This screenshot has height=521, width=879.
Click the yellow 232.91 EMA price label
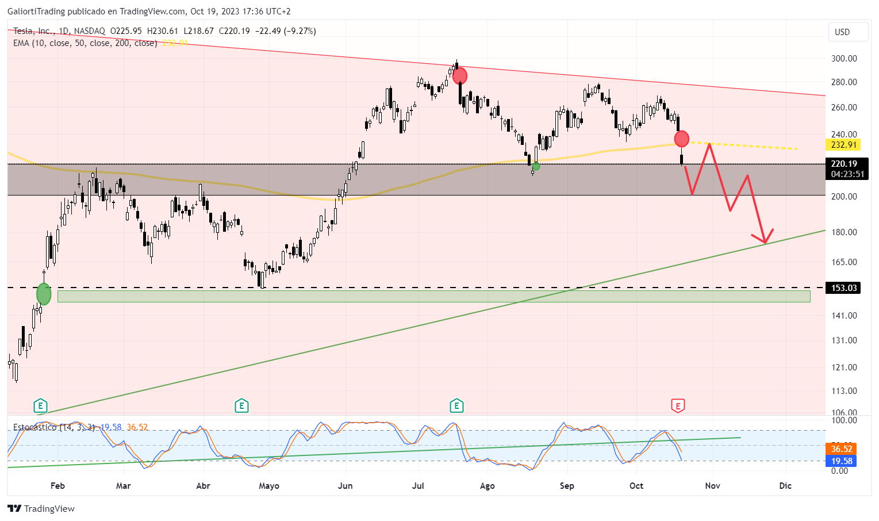tap(843, 145)
